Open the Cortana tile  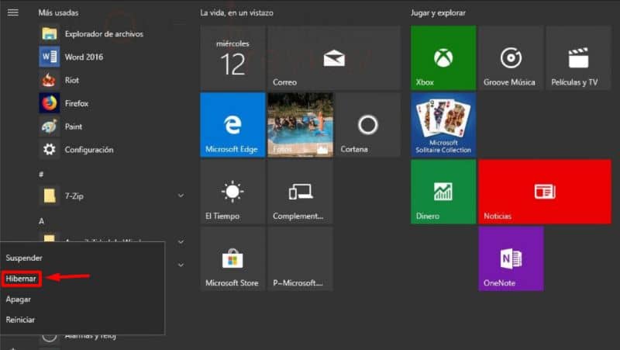coord(367,125)
